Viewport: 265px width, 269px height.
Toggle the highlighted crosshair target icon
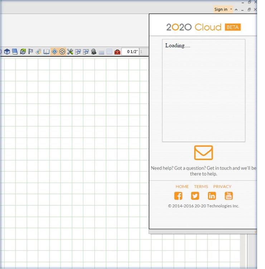click(62, 52)
